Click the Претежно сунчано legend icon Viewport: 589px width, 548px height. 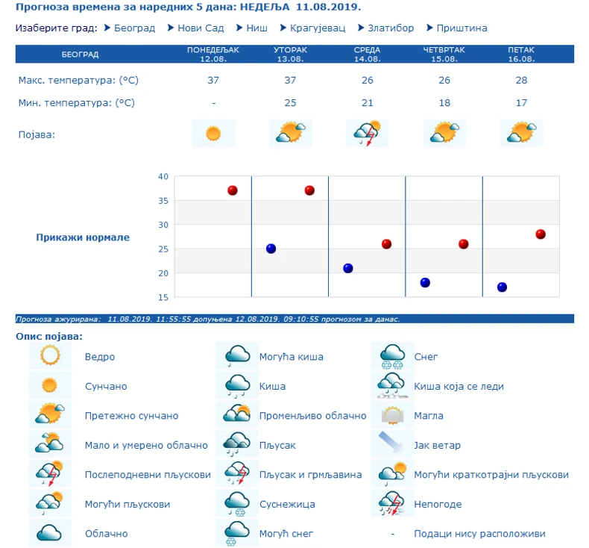[x=50, y=415]
